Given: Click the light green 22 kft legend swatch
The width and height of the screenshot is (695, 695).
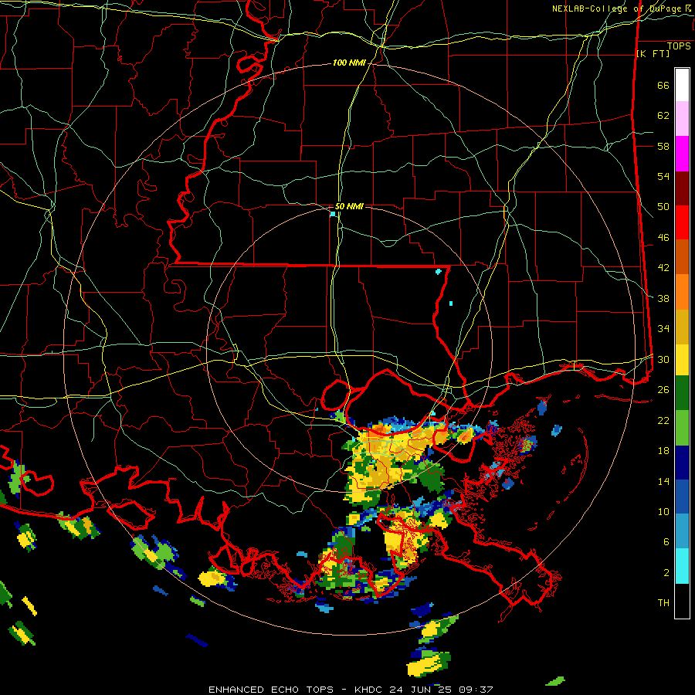Looking at the screenshot, I should [x=682, y=428].
